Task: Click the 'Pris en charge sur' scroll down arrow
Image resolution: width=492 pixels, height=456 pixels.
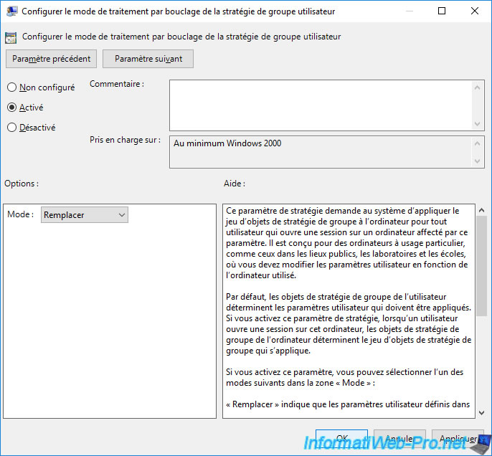Action: click(478, 161)
